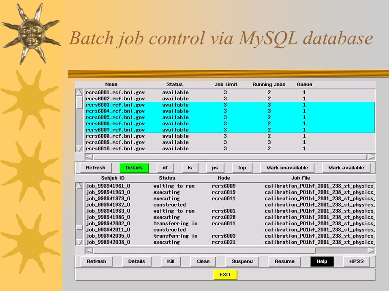Select subjob job_998942038_0
Image resolution: width=389 pixels, height=291 pixels.
tap(230, 242)
